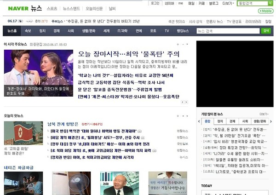
Task: Open the 정치 tab in main navigation
Action: coord(42,31)
